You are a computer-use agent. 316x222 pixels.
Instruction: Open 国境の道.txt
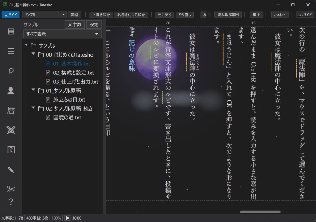click(67, 118)
